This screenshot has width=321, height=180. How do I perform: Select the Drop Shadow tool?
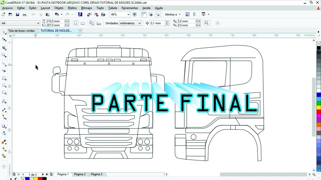click(4, 126)
